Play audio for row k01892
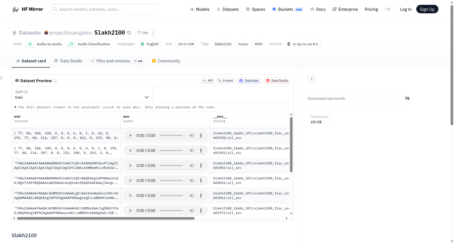This screenshot has width=454, height=244. coord(131,166)
